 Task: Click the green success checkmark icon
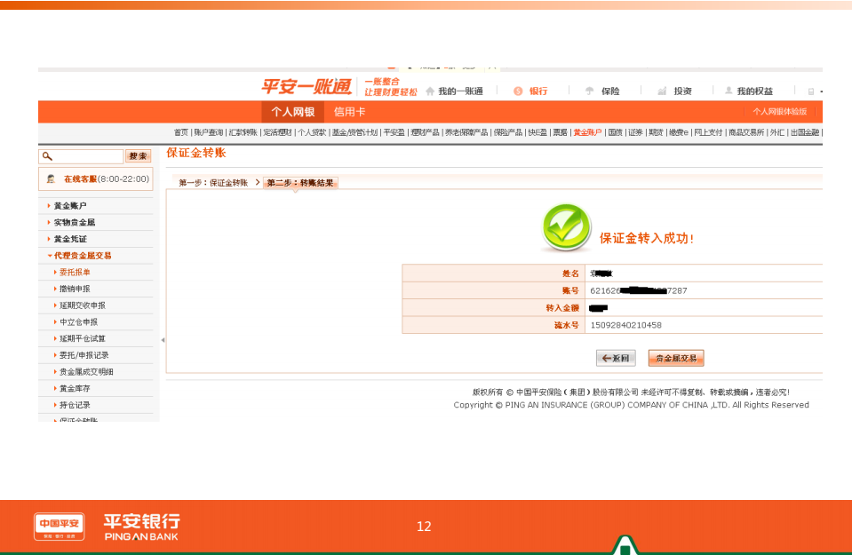pyautogui.click(x=566, y=227)
